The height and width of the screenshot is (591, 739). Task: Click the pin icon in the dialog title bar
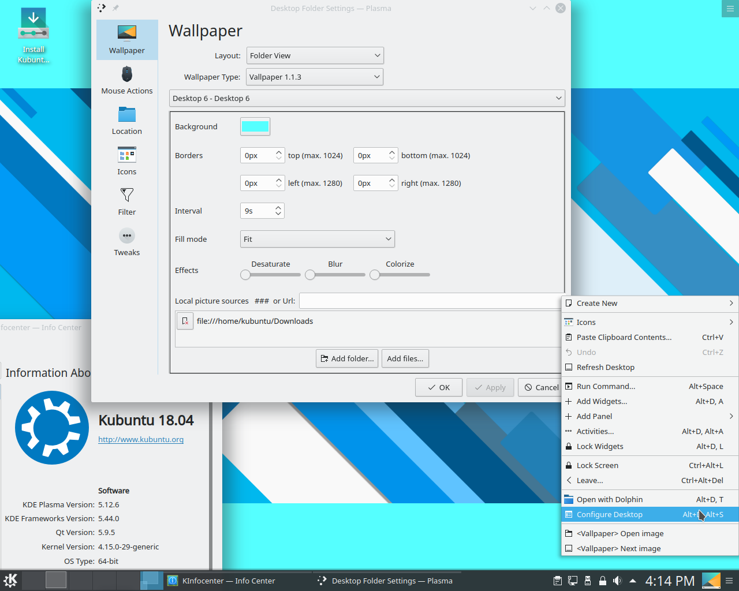(x=115, y=8)
